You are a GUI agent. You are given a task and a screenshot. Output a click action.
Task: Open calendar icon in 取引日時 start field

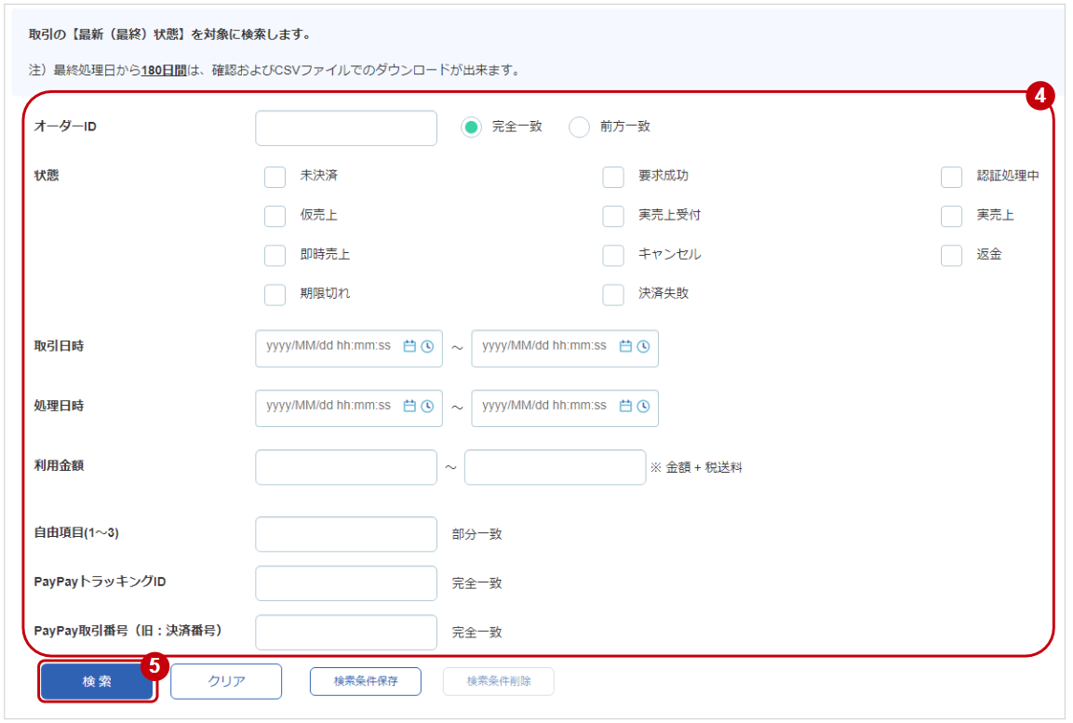point(409,346)
